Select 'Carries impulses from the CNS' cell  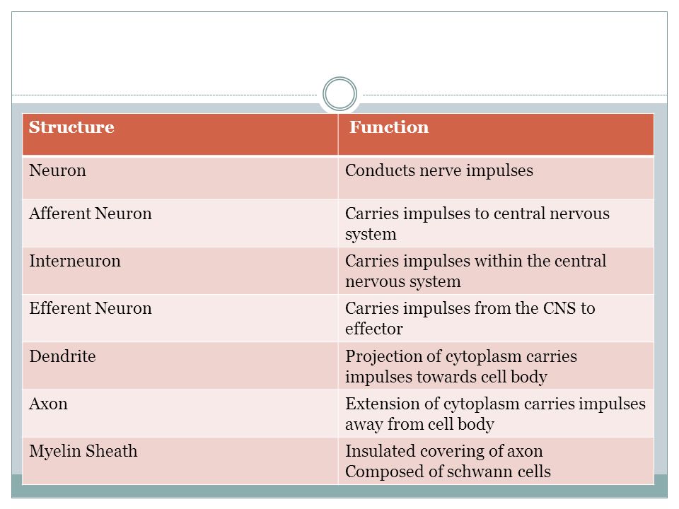tap(496, 319)
